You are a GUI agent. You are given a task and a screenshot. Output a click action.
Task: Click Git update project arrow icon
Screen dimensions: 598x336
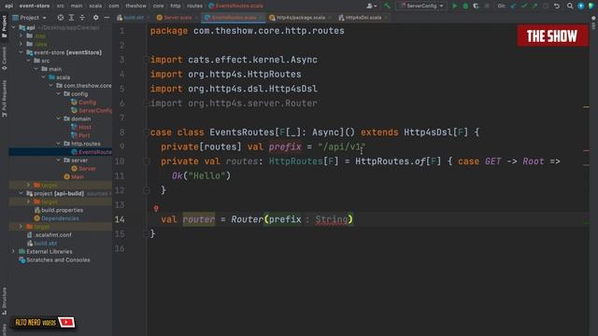click(x=513, y=6)
